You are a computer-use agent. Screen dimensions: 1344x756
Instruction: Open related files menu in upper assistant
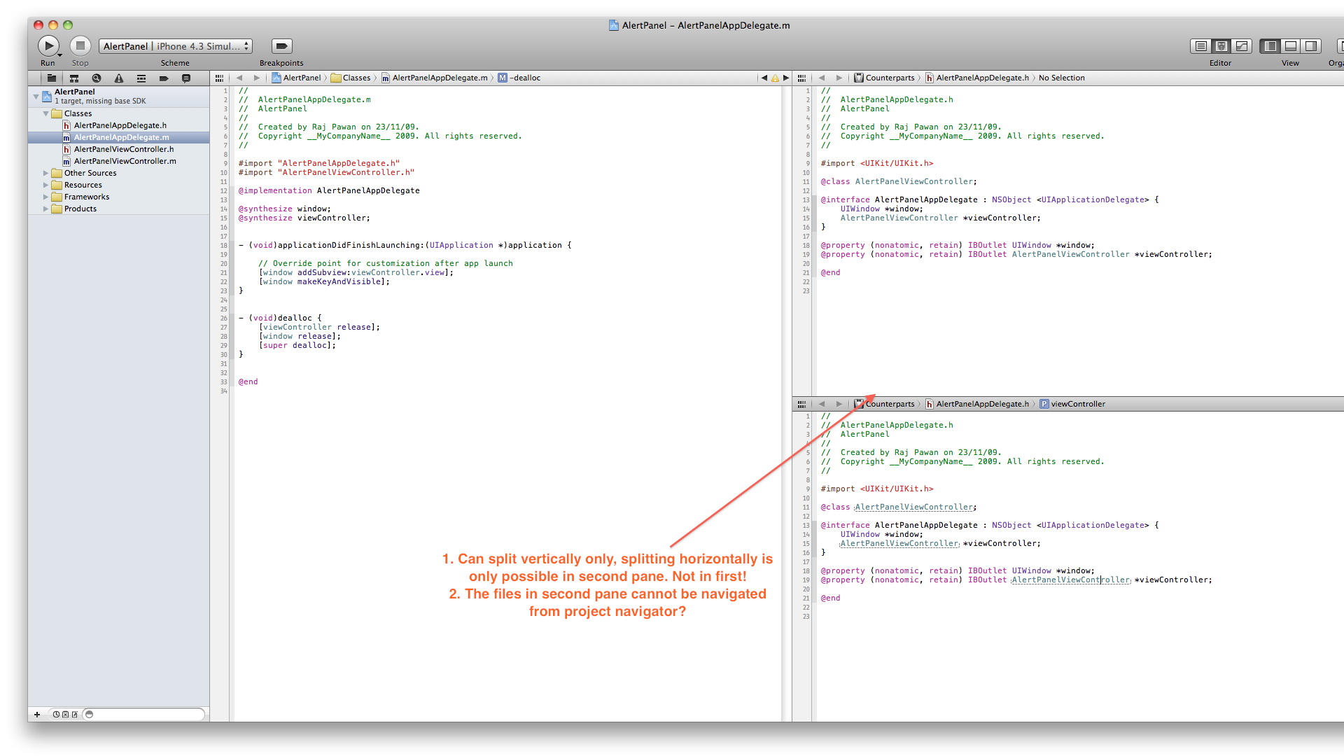point(801,78)
